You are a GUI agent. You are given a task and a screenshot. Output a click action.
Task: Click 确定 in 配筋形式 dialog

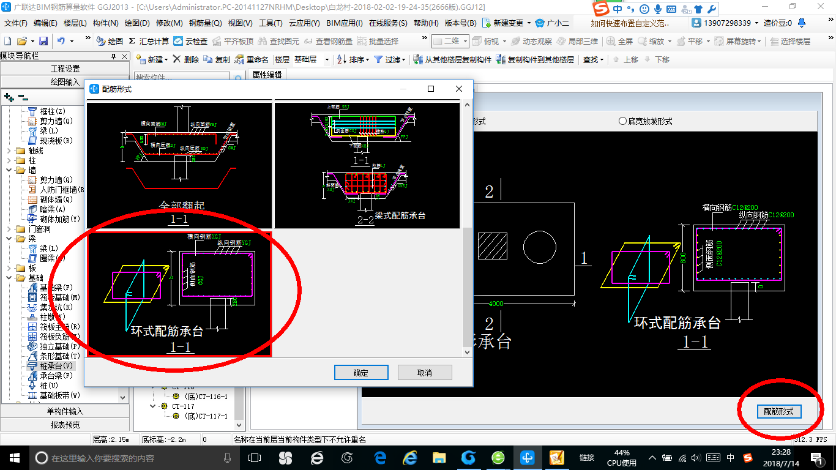click(x=361, y=372)
